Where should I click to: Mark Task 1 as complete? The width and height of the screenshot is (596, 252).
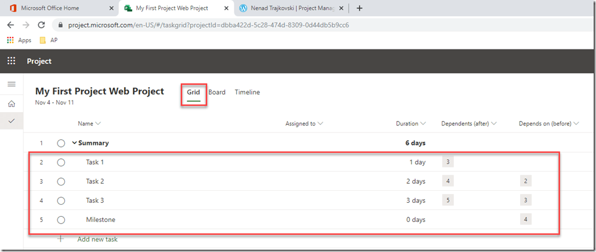pos(61,162)
